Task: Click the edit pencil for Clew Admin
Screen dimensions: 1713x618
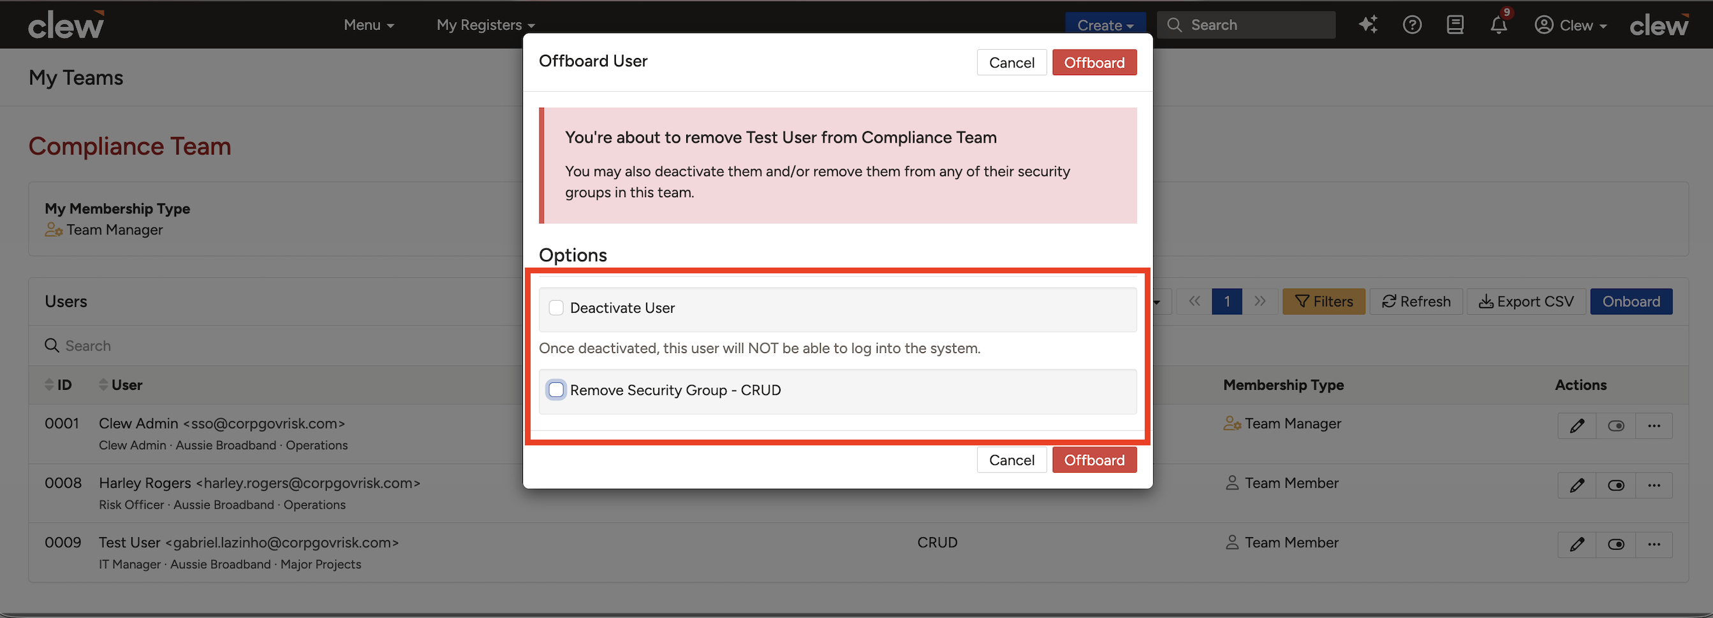Action: [1577, 426]
